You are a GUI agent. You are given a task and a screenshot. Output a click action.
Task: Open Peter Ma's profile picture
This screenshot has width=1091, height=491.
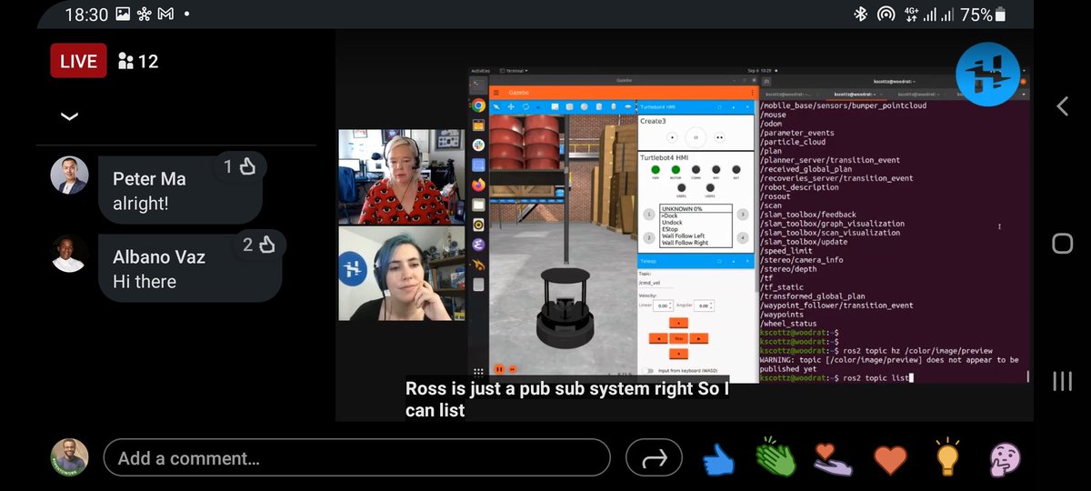click(69, 175)
